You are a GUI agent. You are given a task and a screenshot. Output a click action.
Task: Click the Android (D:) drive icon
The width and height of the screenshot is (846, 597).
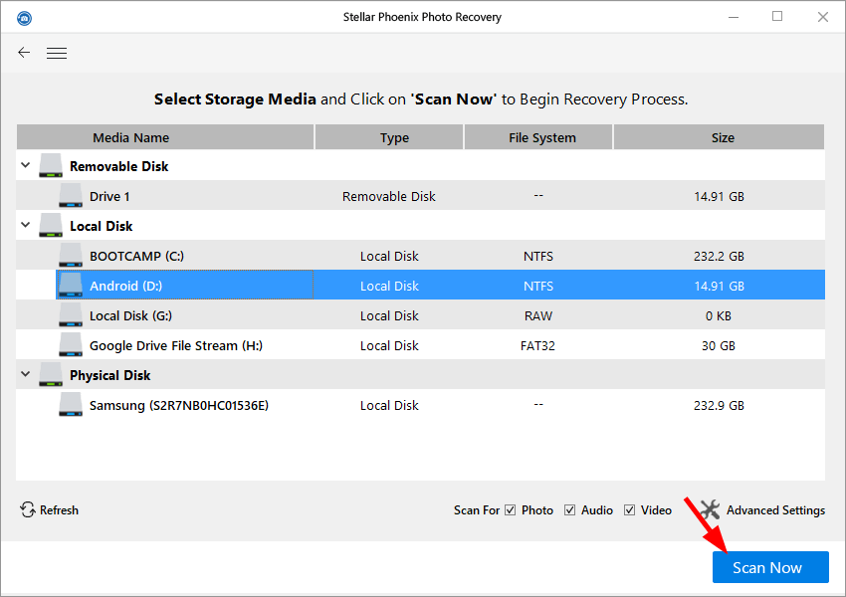point(71,285)
